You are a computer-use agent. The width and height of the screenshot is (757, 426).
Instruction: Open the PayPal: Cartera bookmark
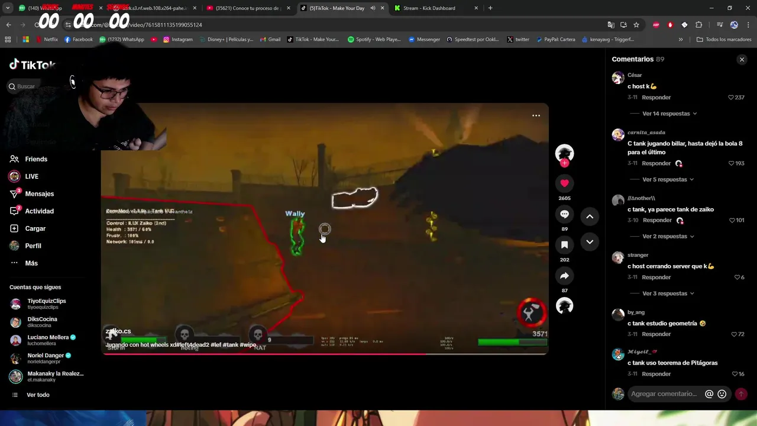pos(556,40)
